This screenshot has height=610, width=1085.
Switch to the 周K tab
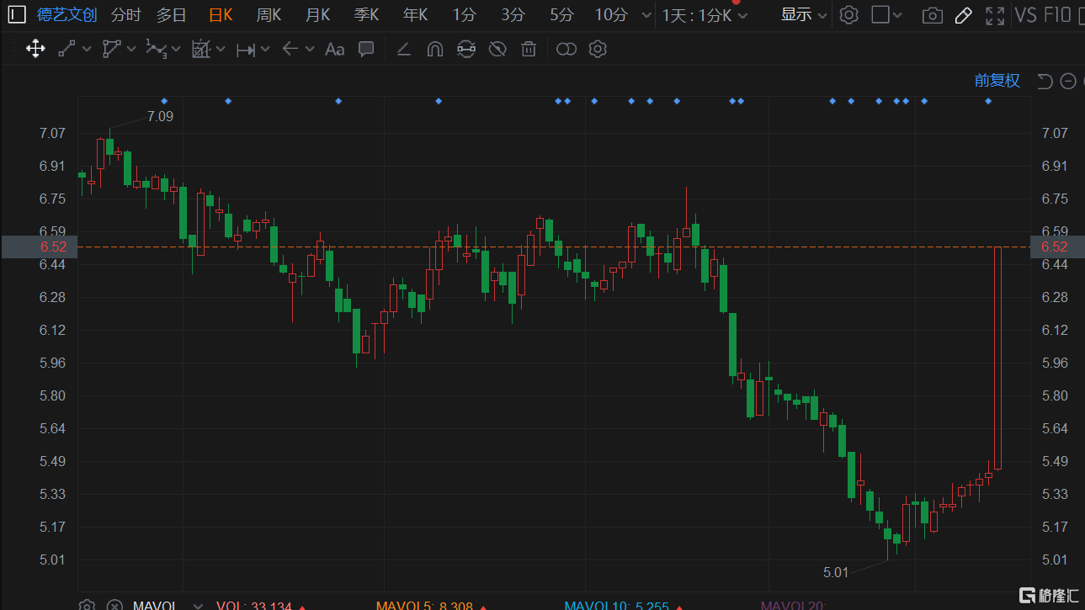tap(269, 15)
